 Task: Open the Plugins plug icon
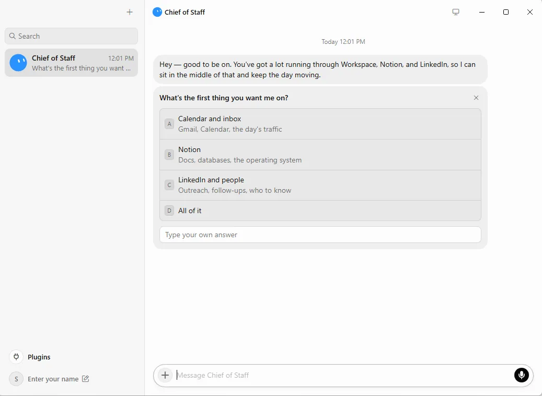click(x=16, y=357)
